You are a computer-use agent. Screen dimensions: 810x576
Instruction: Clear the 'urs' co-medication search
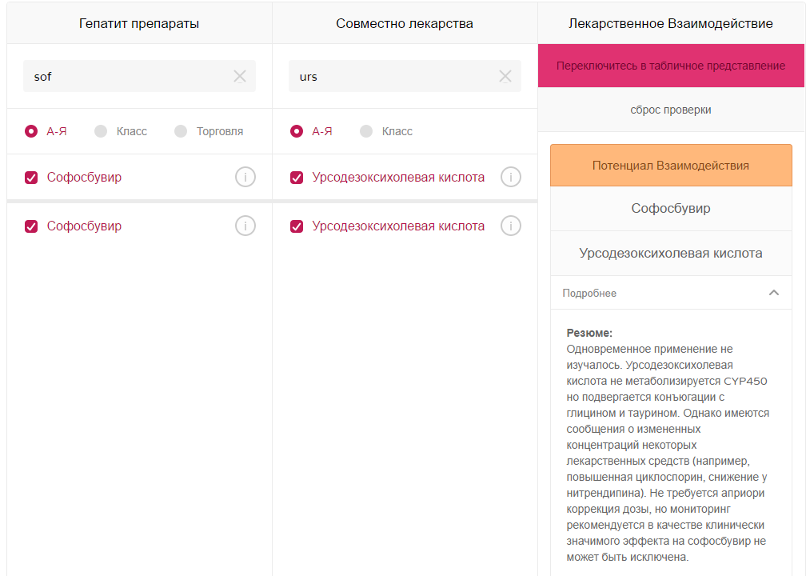click(505, 77)
